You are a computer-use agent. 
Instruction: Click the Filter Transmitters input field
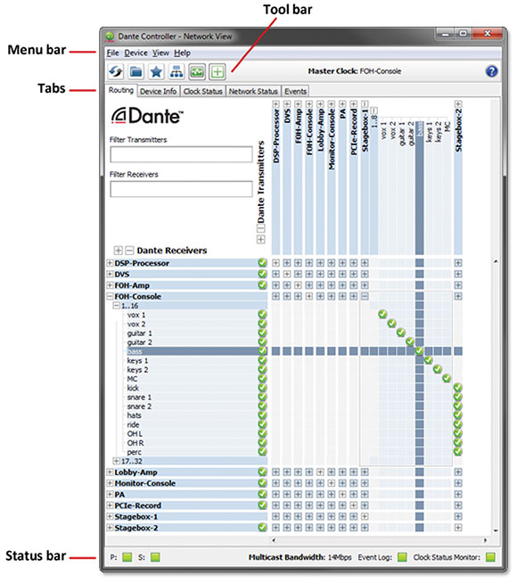point(181,154)
